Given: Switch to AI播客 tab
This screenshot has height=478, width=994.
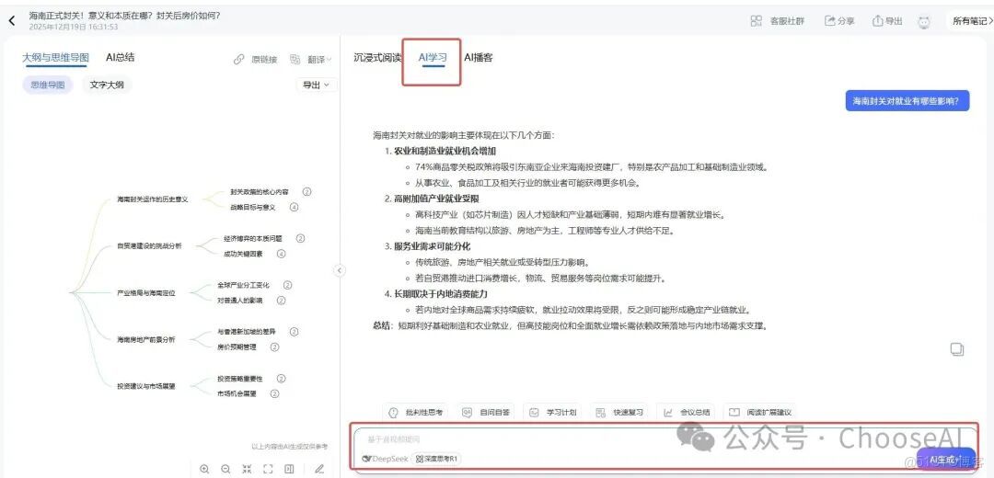Looking at the screenshot, I should click(x=478, y=58).
